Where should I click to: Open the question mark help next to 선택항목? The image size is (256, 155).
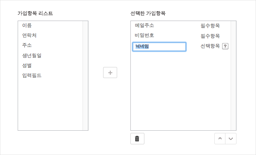point(225,46)
